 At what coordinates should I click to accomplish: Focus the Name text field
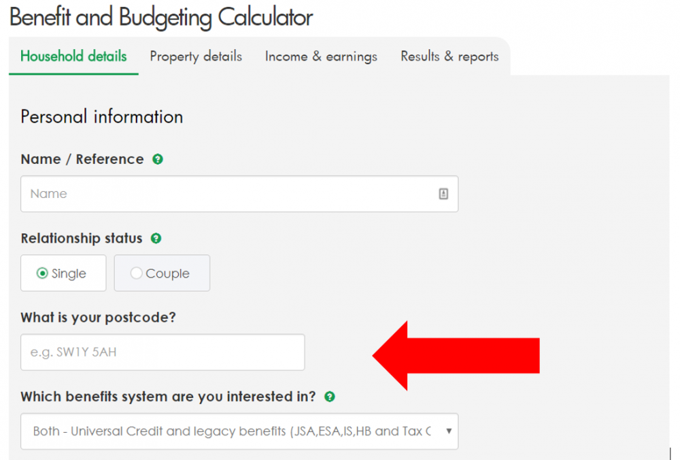(x=239, y=194)
